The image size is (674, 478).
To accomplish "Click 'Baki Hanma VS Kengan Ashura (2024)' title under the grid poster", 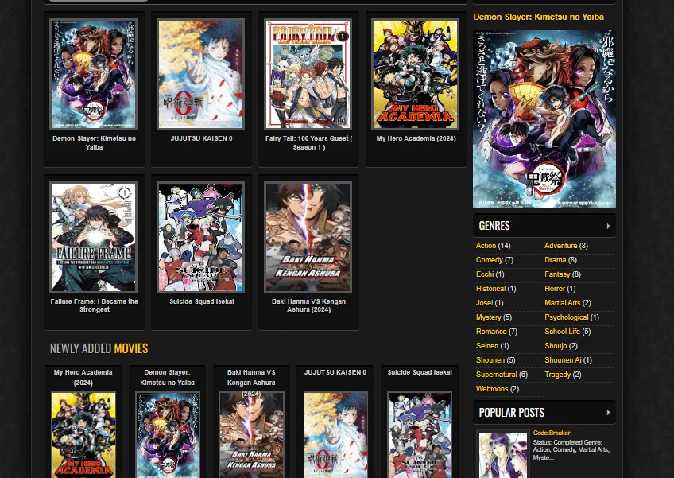I will point(308,305).
